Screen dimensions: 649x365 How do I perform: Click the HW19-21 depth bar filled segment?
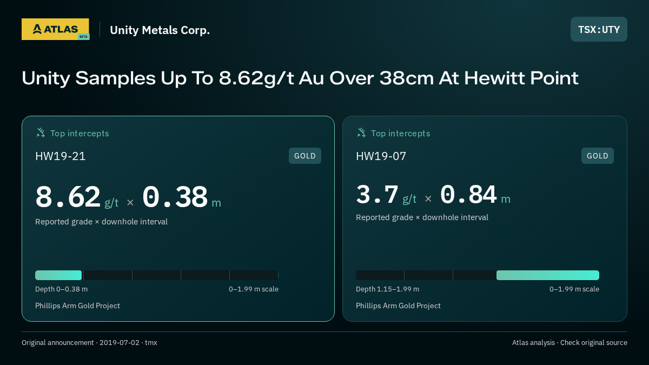[58, 275]
